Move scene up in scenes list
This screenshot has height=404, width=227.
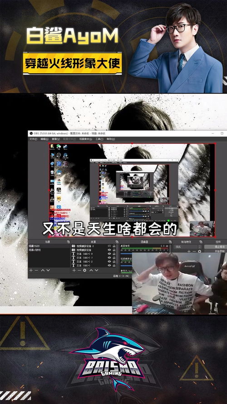tap(43, 270)
